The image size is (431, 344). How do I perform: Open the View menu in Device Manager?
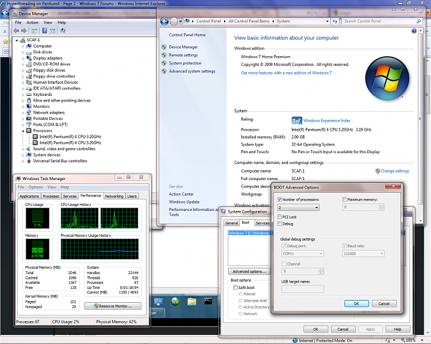[48, 22]
